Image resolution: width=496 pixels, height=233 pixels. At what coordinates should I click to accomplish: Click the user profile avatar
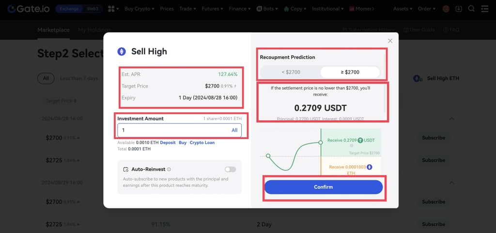click(446, 9)
